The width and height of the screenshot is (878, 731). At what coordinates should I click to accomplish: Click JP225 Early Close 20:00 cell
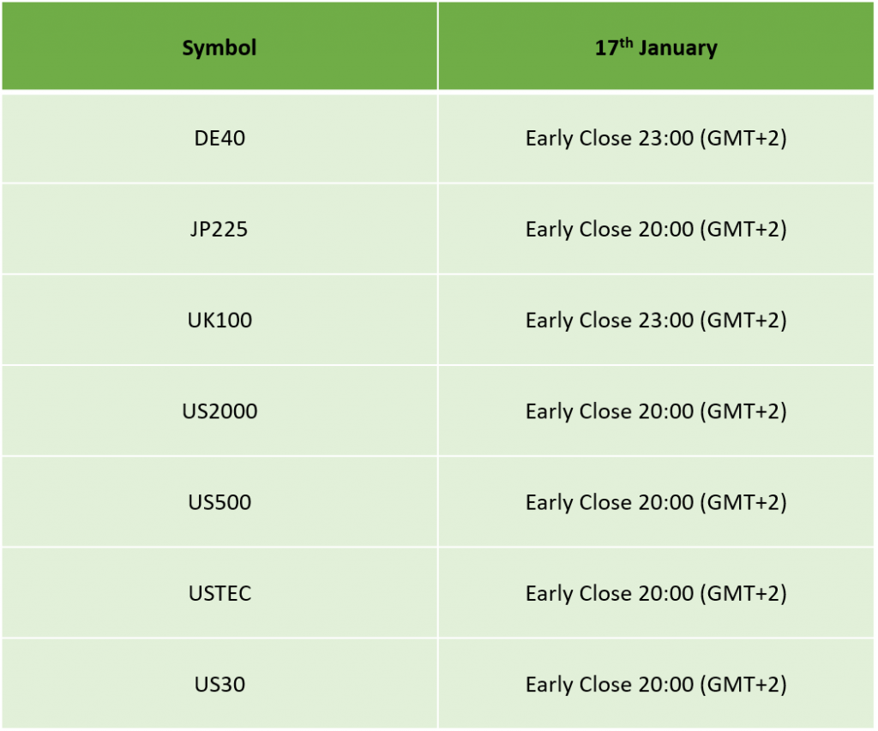(656, 230)
